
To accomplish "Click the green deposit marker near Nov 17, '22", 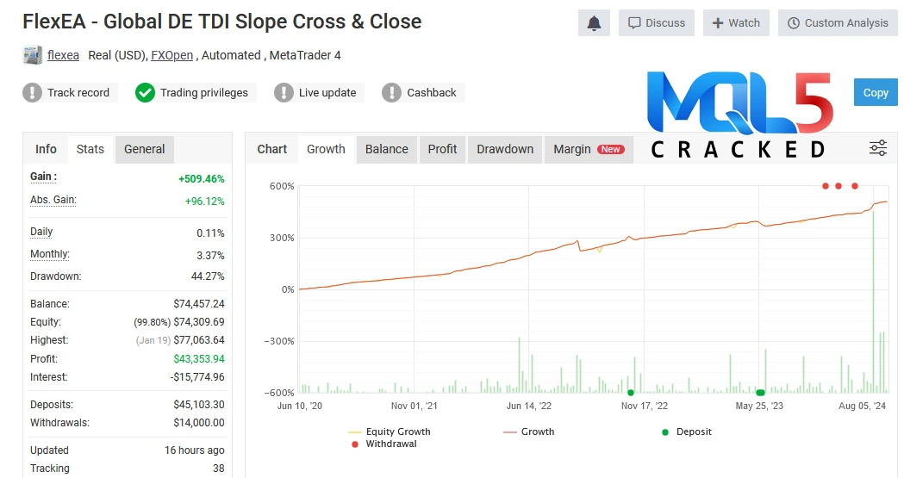I will pos(631,393).
